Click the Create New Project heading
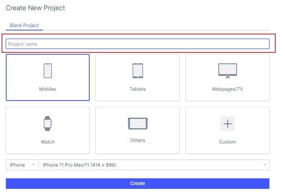Image resolution: width=285 pixels, height=192 pixels. 35,8
